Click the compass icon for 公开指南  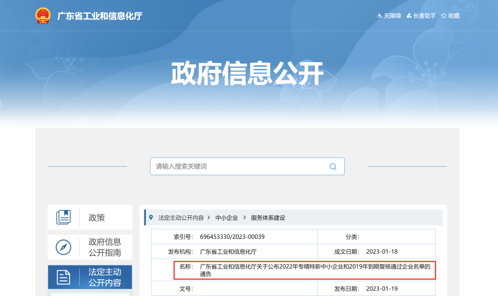64,247
